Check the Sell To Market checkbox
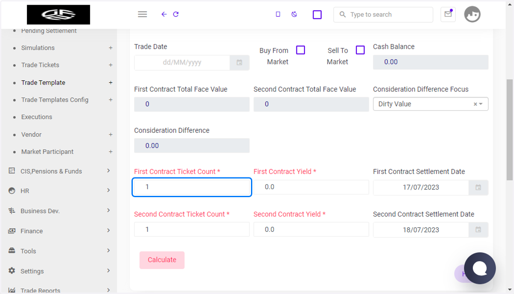This screenshot has width=514, height=294. click(360, 50)
